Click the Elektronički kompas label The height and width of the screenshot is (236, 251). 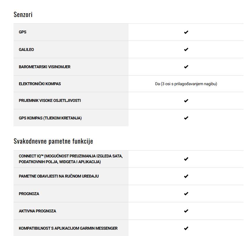tap(40, 84)
